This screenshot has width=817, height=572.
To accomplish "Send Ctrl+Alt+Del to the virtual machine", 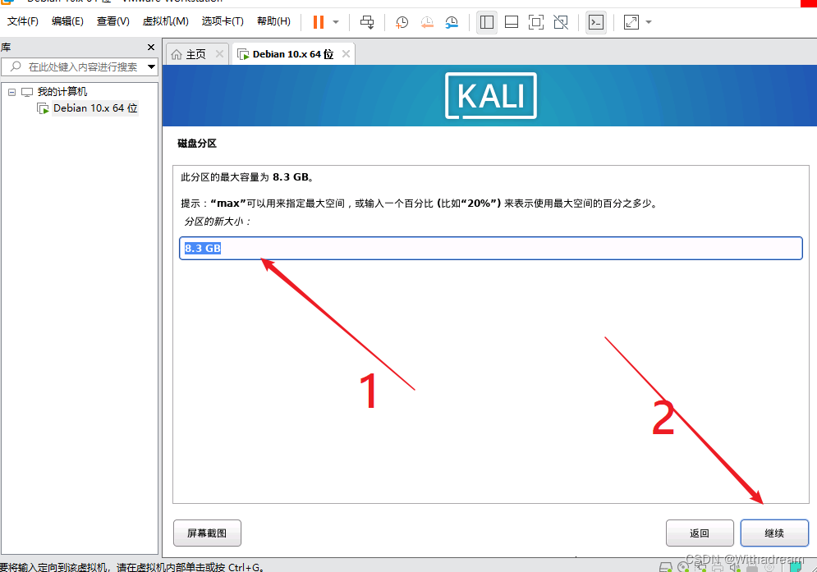I will [367, 22].
